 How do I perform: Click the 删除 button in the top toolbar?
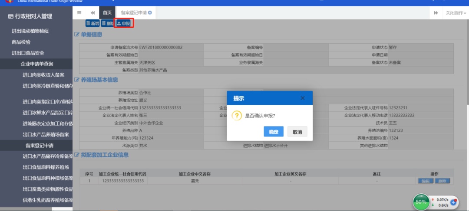(x=107, y=23)
